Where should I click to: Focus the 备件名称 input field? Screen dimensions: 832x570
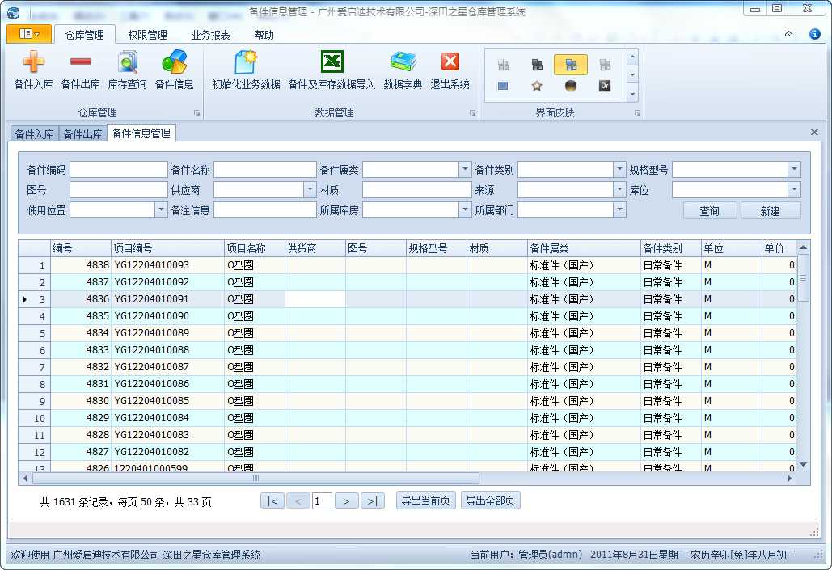(x=264, y=169)
